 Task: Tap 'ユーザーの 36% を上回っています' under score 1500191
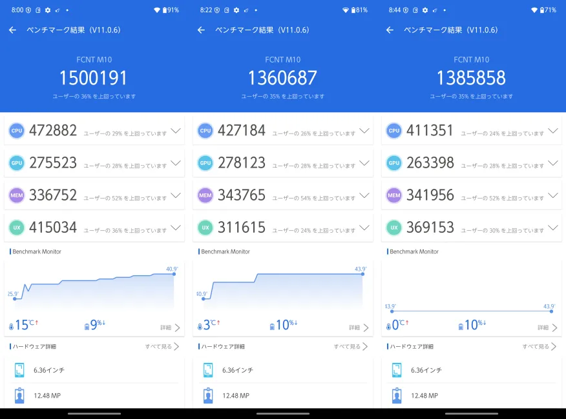coord(94,96)
